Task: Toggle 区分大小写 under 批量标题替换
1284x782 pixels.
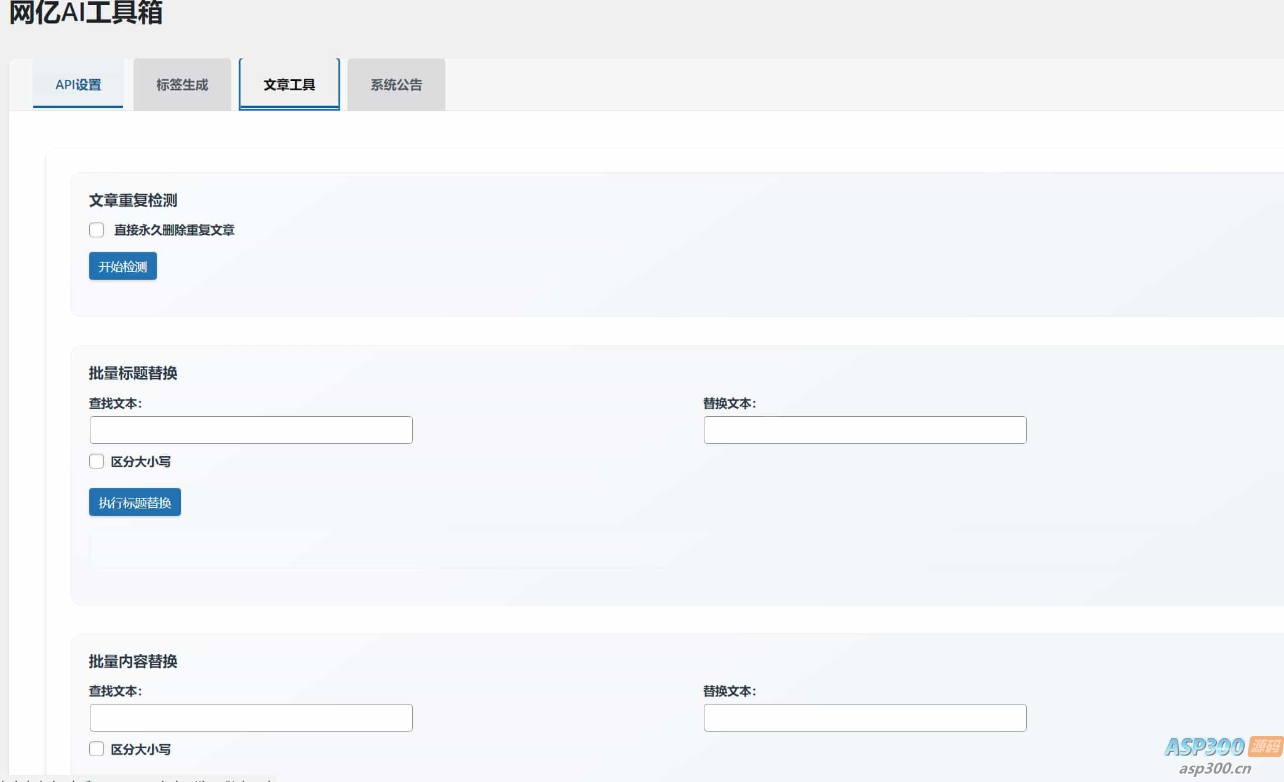Action: (97, 461)
